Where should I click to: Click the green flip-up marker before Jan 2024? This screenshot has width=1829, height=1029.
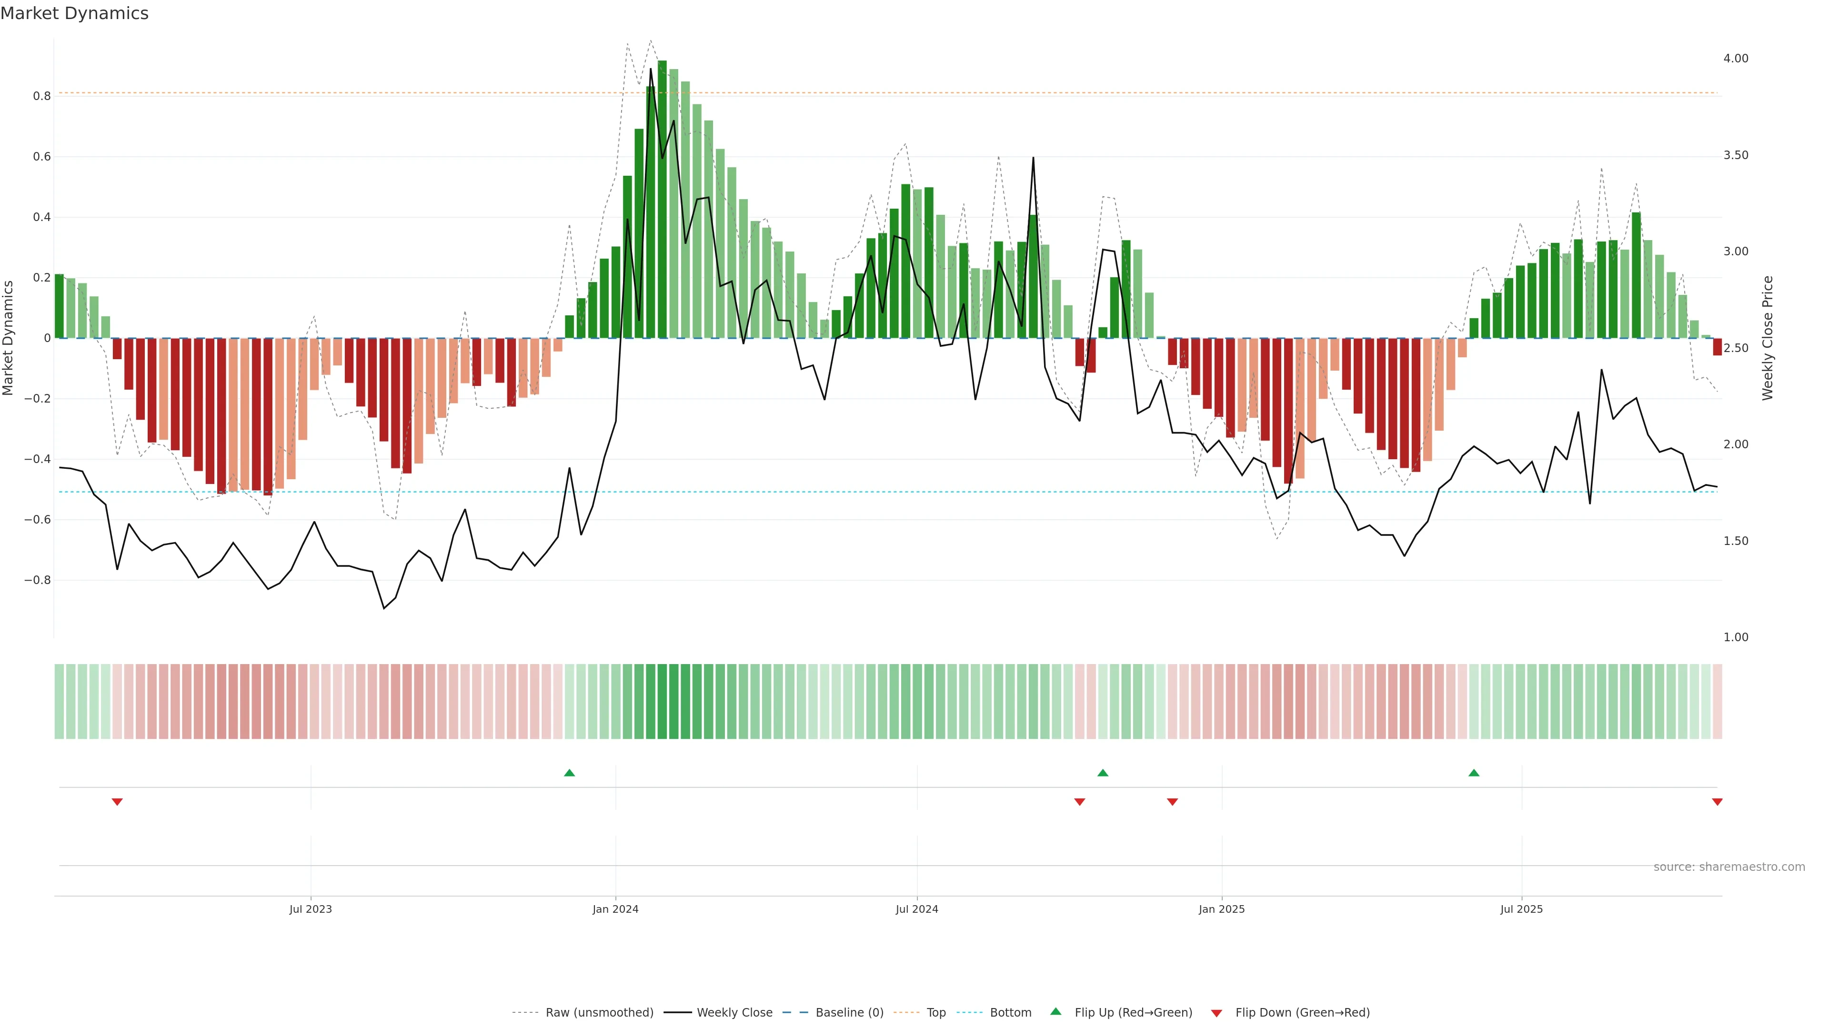tap(570, 773)
